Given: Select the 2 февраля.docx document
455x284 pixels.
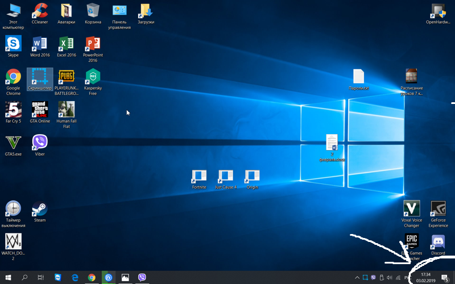Looking at the screenshot, I should [x=332, y=148].
